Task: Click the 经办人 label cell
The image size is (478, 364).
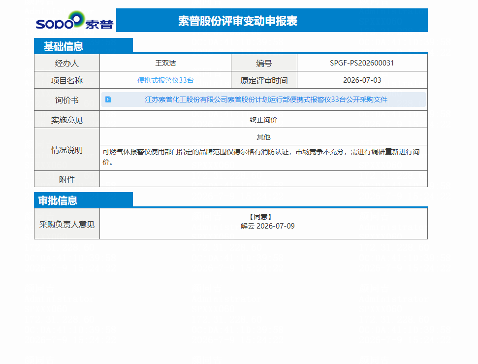Action: pyautogui.click(x=67, y=63)
